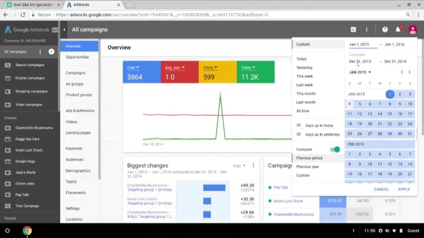Open the Views metric dropdown
The image size is (424, 238).
[248, 67]
